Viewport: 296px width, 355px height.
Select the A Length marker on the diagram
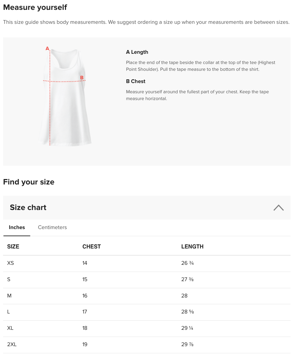point(47,48)
